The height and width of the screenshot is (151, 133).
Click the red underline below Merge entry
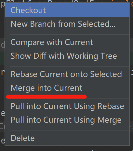pyautogui.click(x=47, y=97)
